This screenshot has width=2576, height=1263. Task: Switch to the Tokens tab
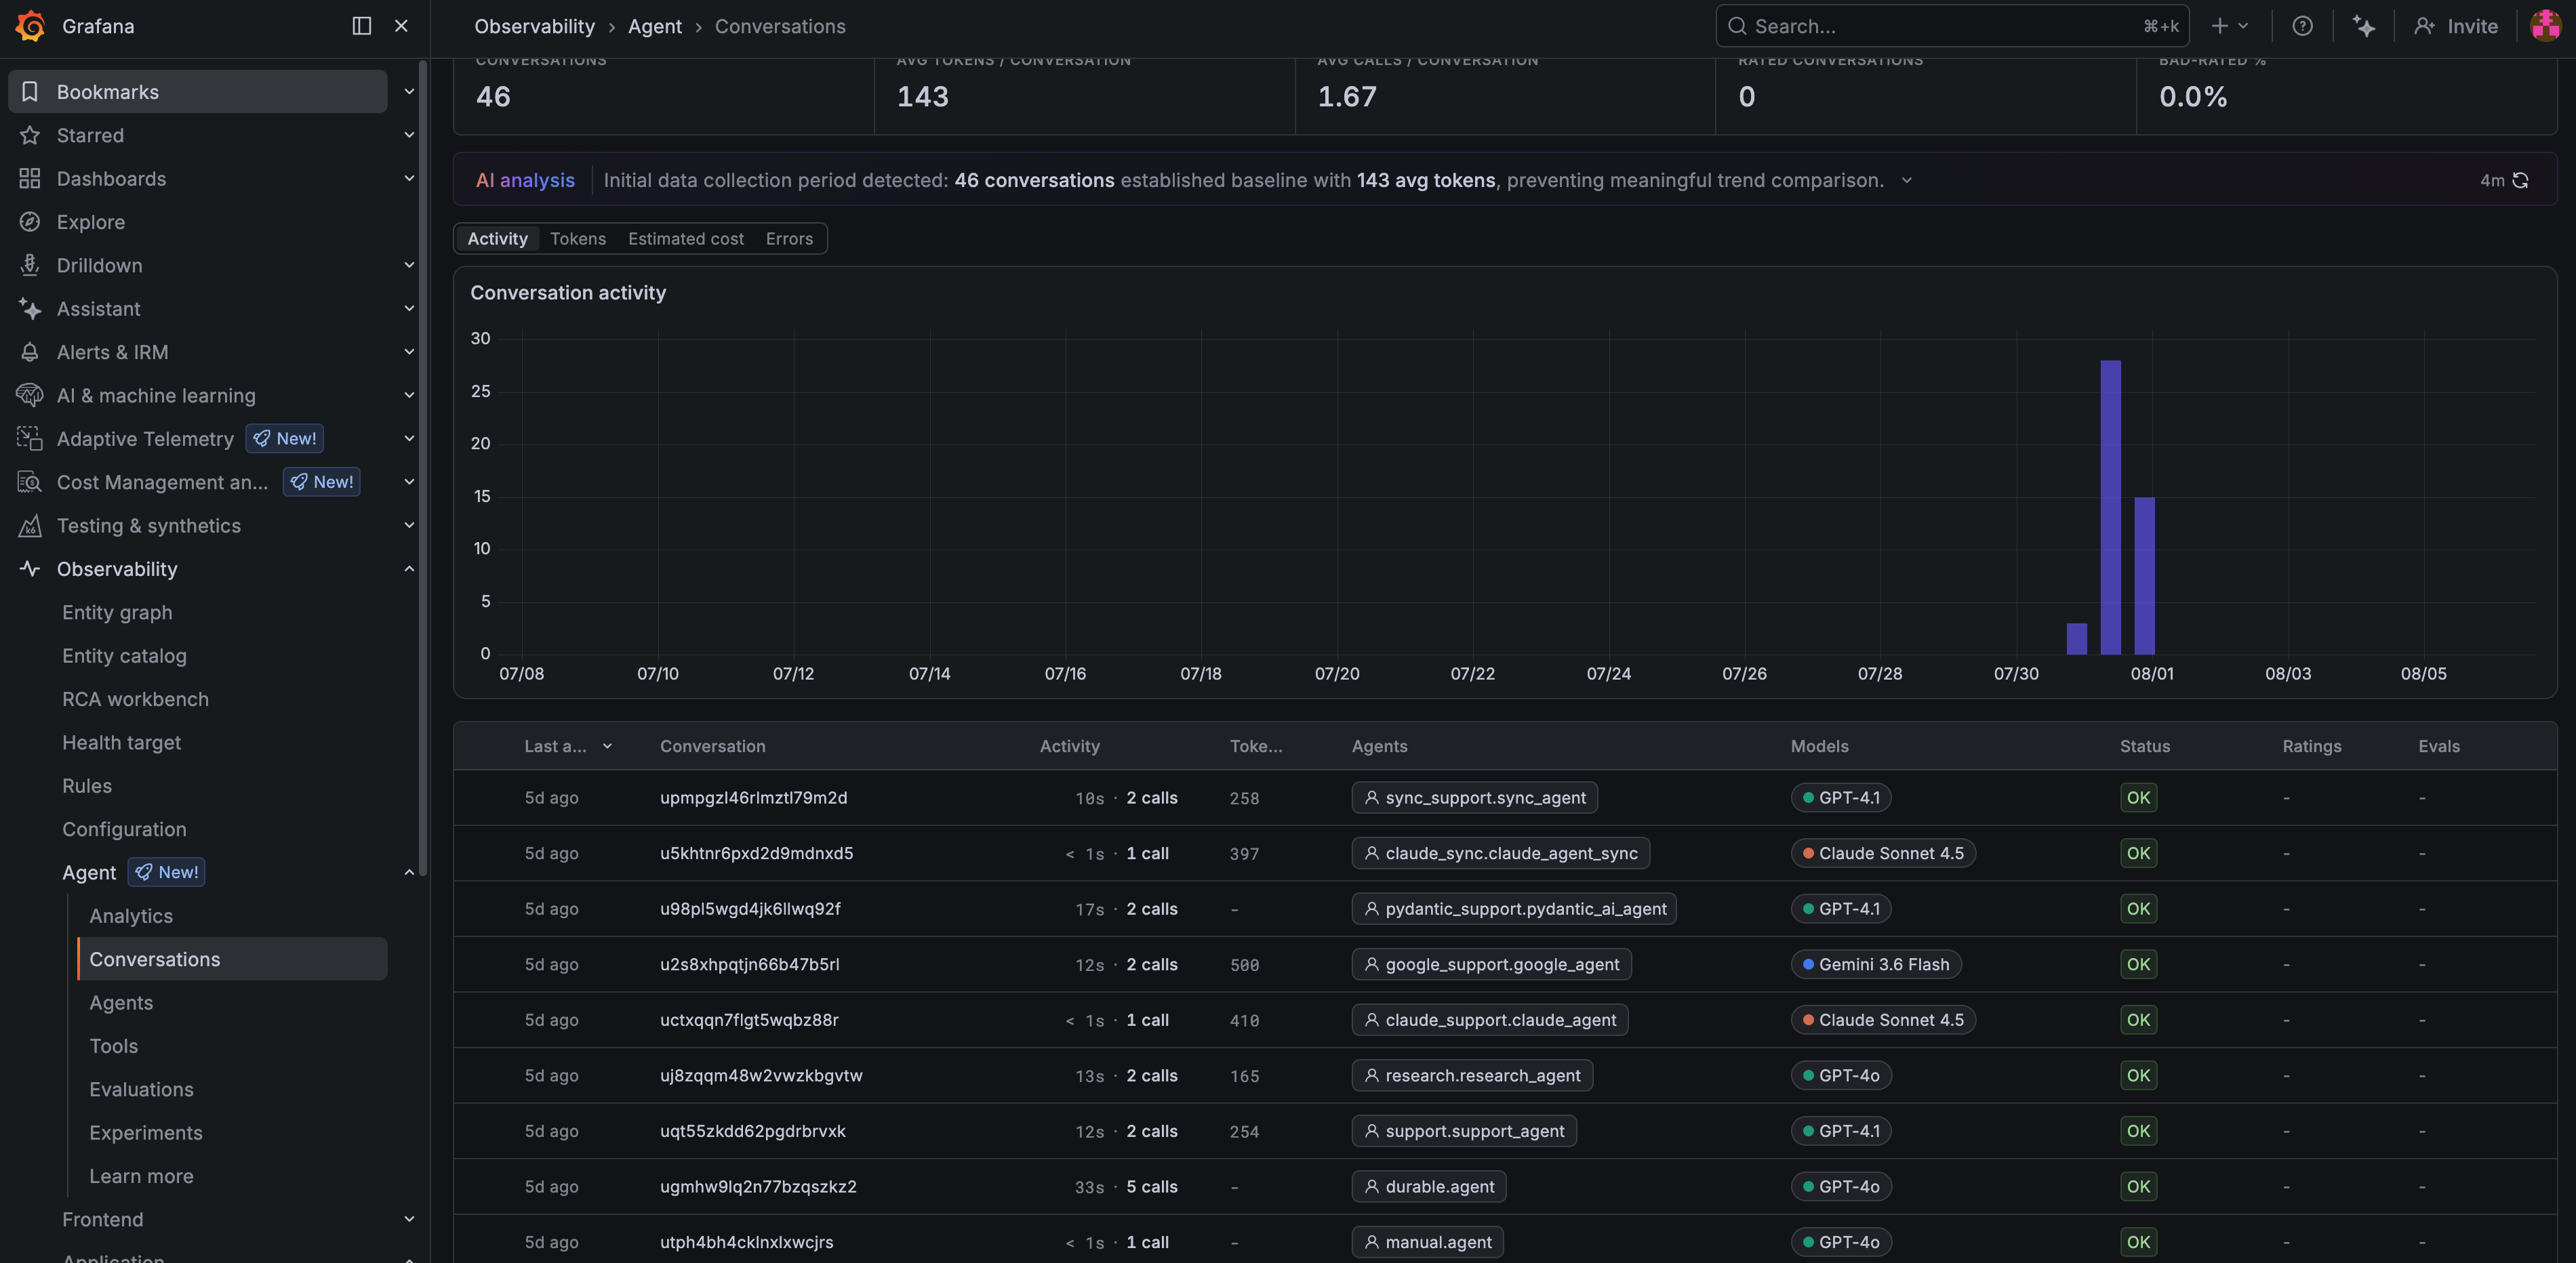(x=578, y=239)
